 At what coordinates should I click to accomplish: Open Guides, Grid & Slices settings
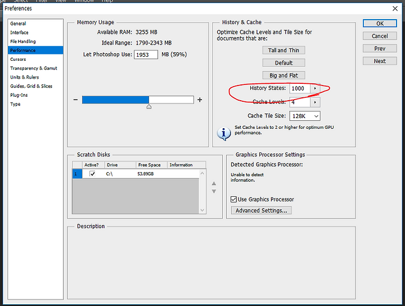tap(35, 86)
